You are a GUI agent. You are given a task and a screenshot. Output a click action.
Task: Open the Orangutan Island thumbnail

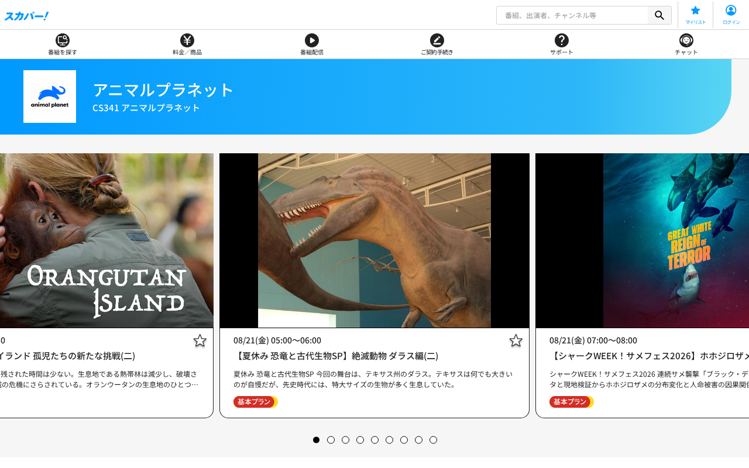(106, 240)
